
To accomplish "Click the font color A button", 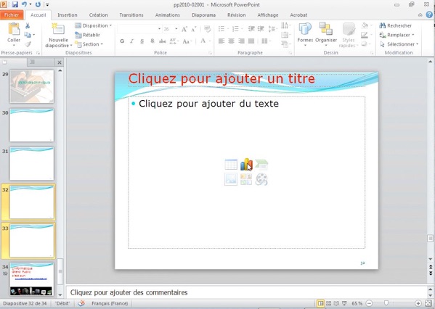I will (203, 41).
